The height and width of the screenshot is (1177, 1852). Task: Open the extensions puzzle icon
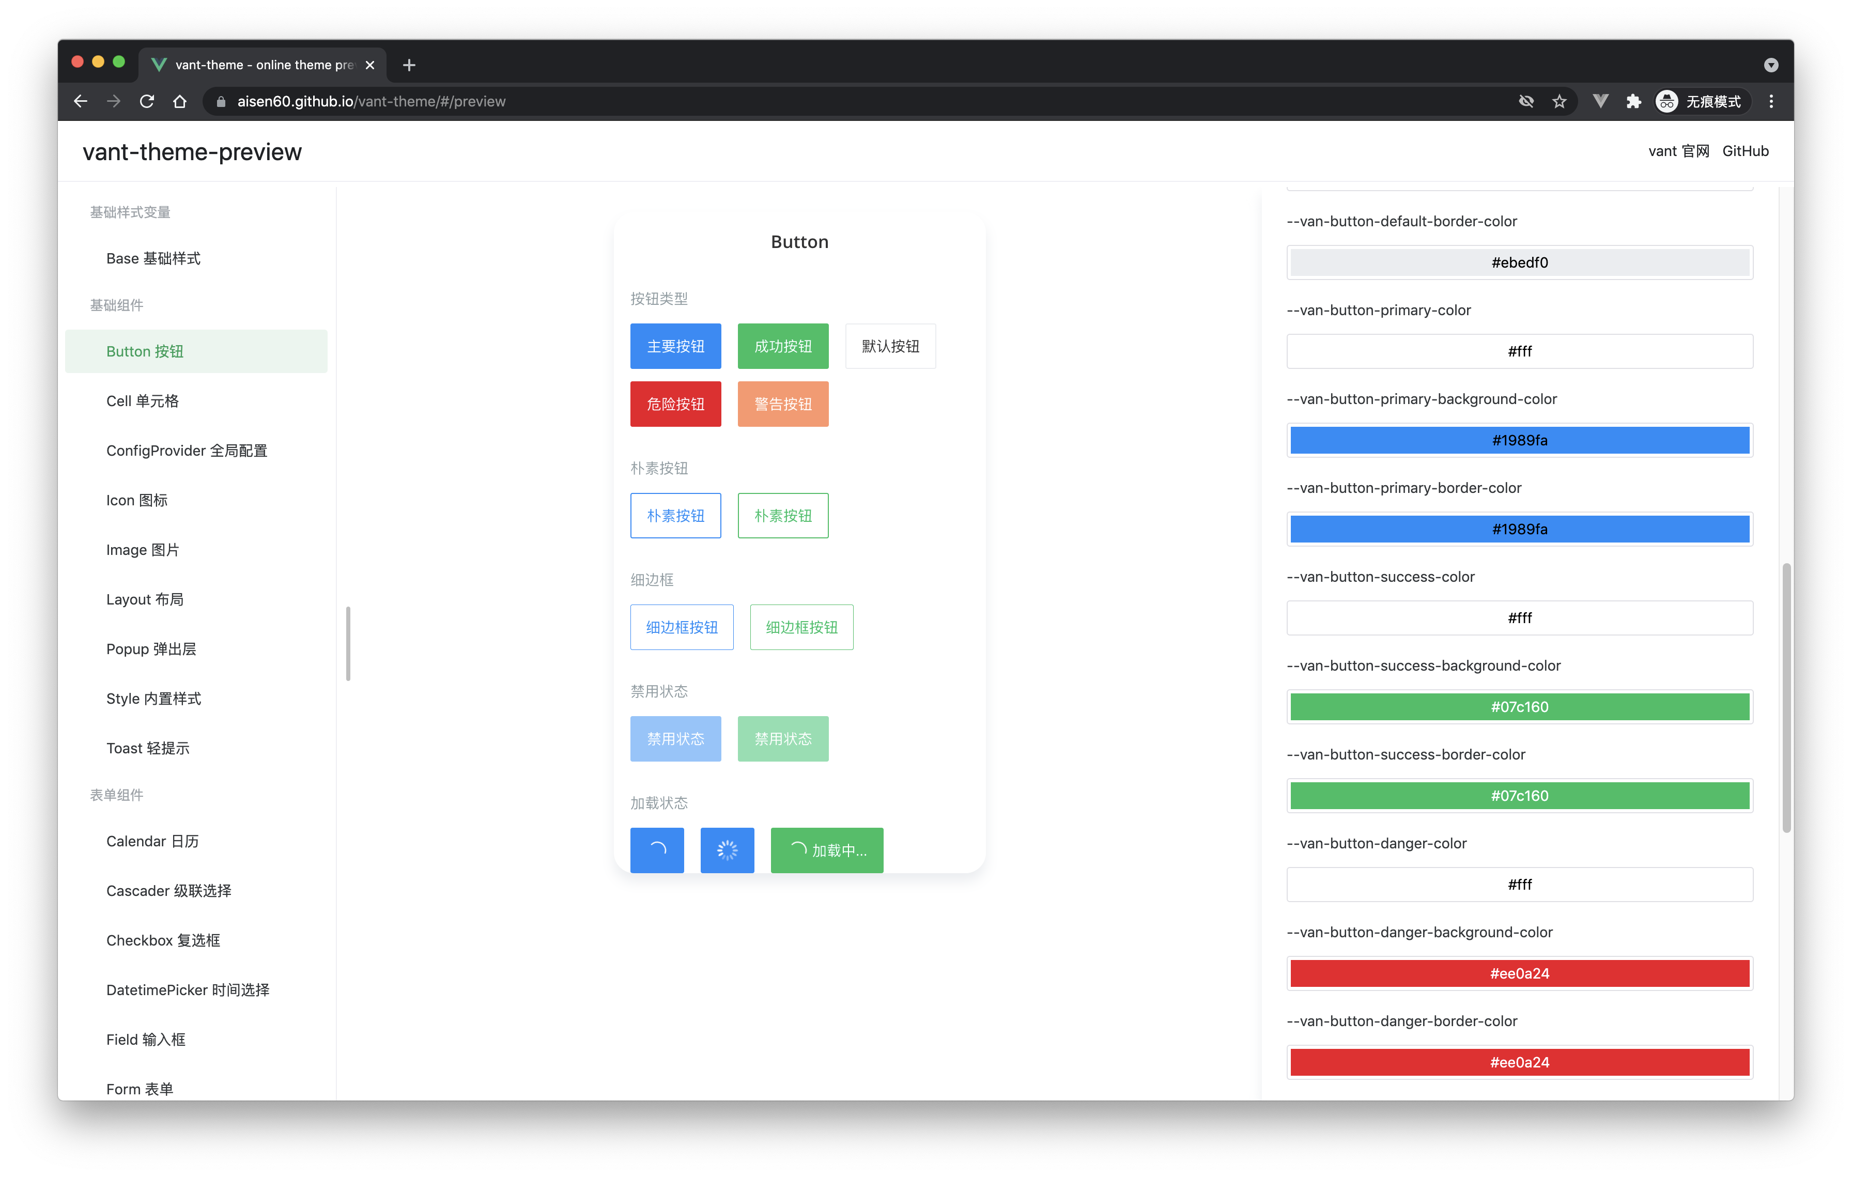(1633, 101)
